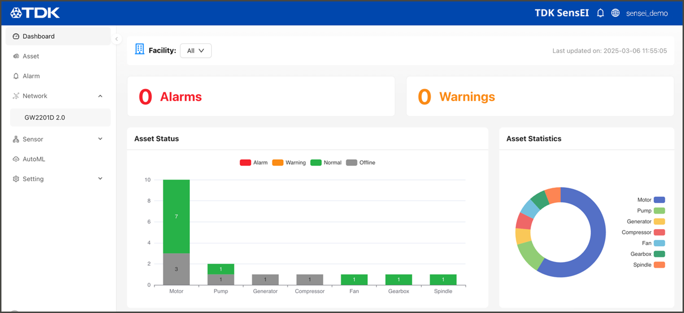Click Gearbox green legend swatch
This screenshot has height=313, width=684.
(660, 254)
